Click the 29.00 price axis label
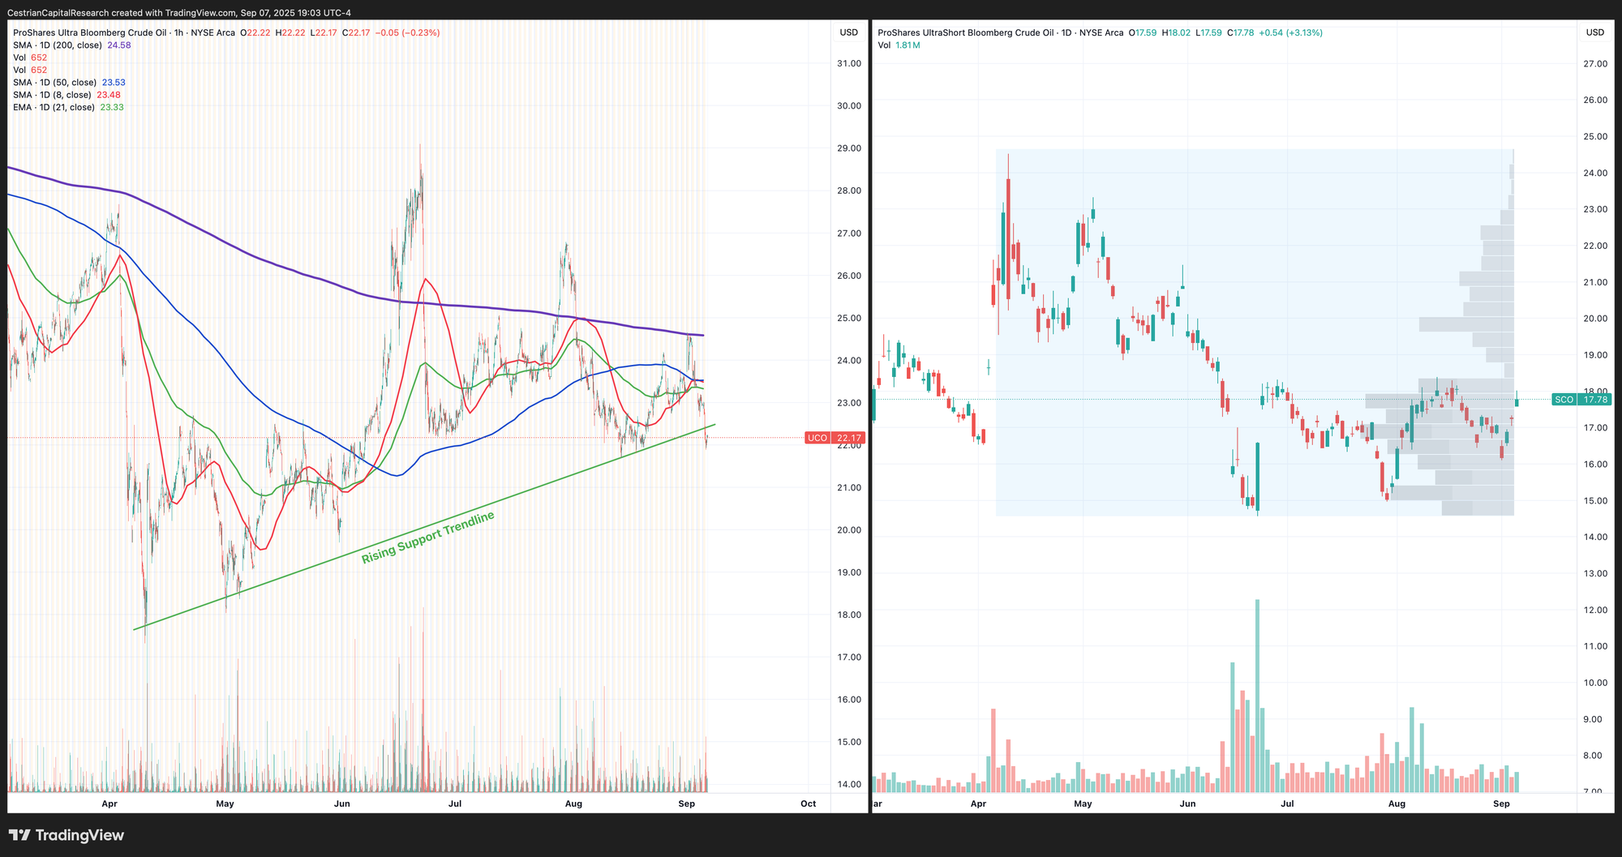 point(848,148)
